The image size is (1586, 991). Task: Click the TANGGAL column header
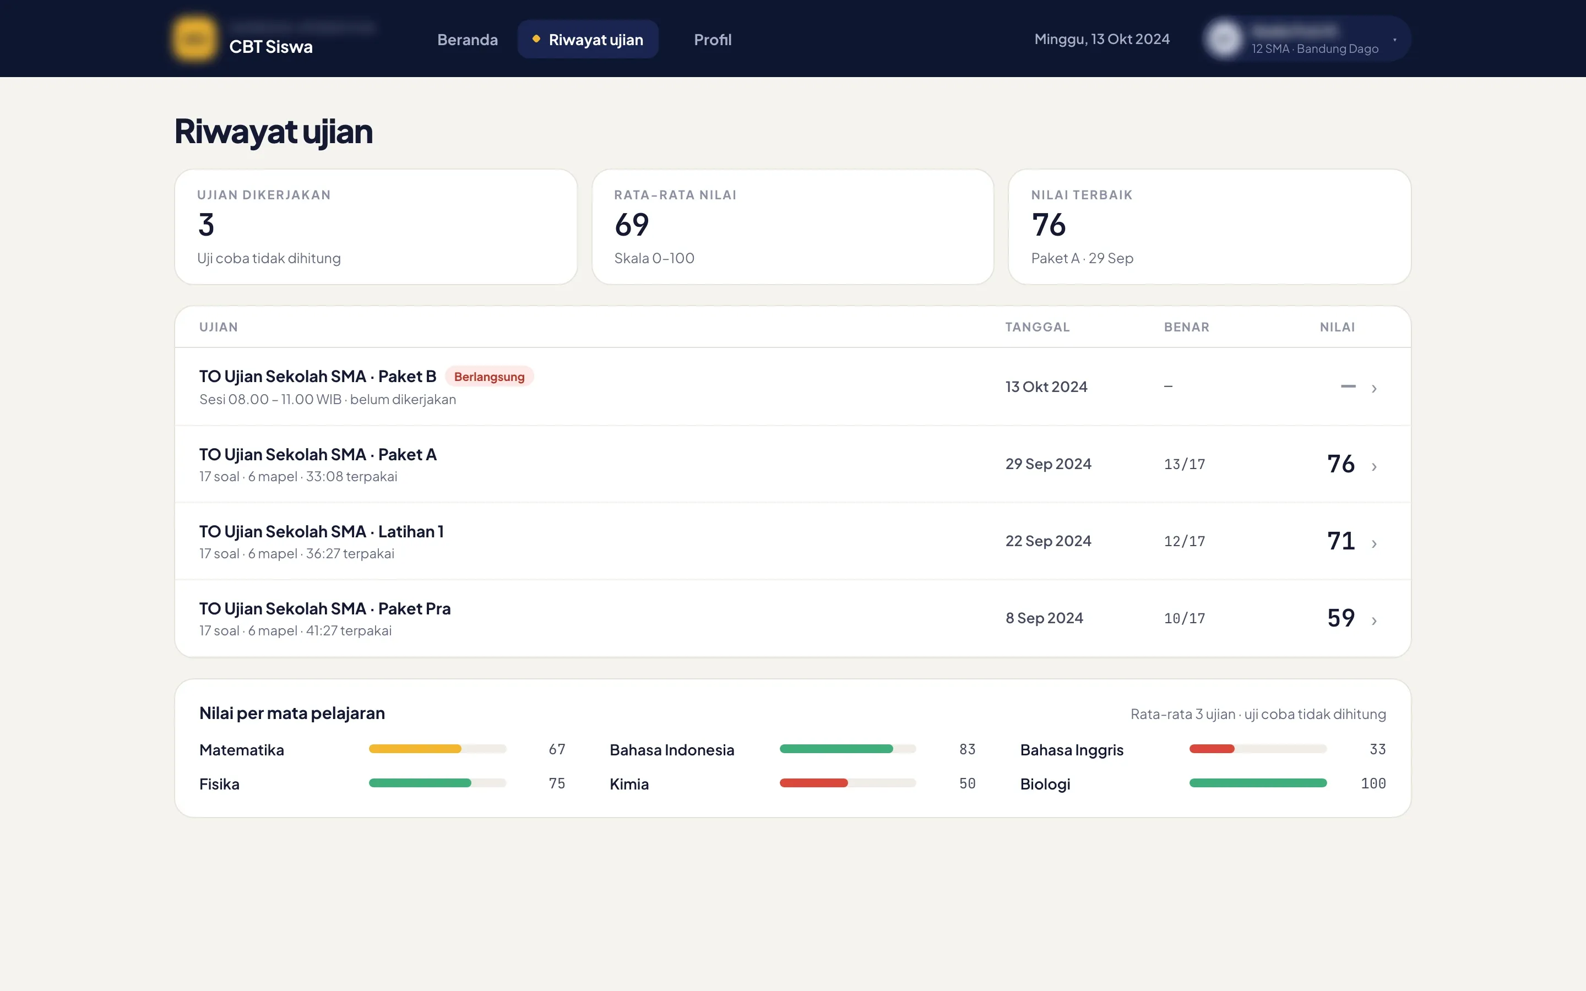pyautogui.click(x=1037, y=327)
